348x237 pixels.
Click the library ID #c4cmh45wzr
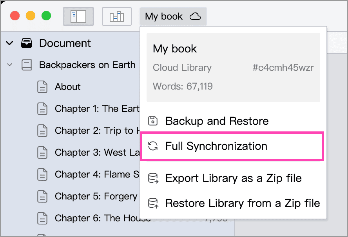click(x=283, y=68)
